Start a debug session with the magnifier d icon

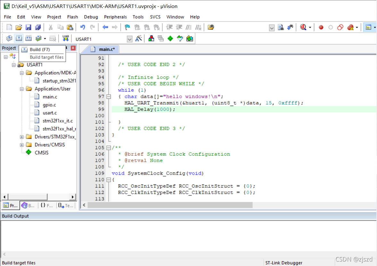[303, 27]
